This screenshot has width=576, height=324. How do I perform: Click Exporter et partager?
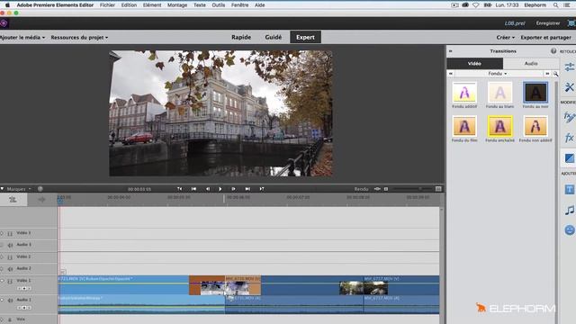tap(545, 38)
